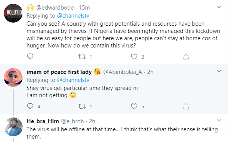
Task: View He_bra_Him's profile picture
Action: [x=13, y=127]
